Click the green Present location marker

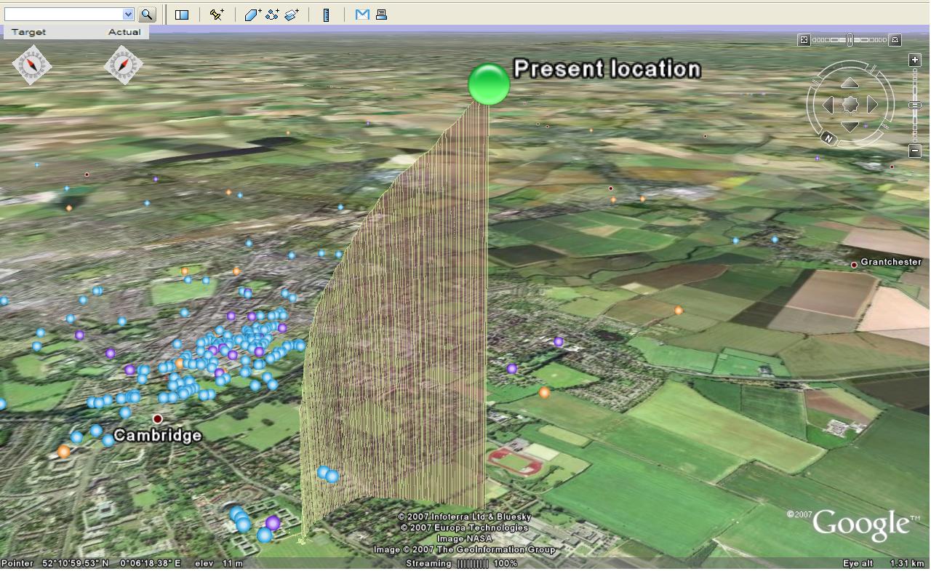coord(489,84)
